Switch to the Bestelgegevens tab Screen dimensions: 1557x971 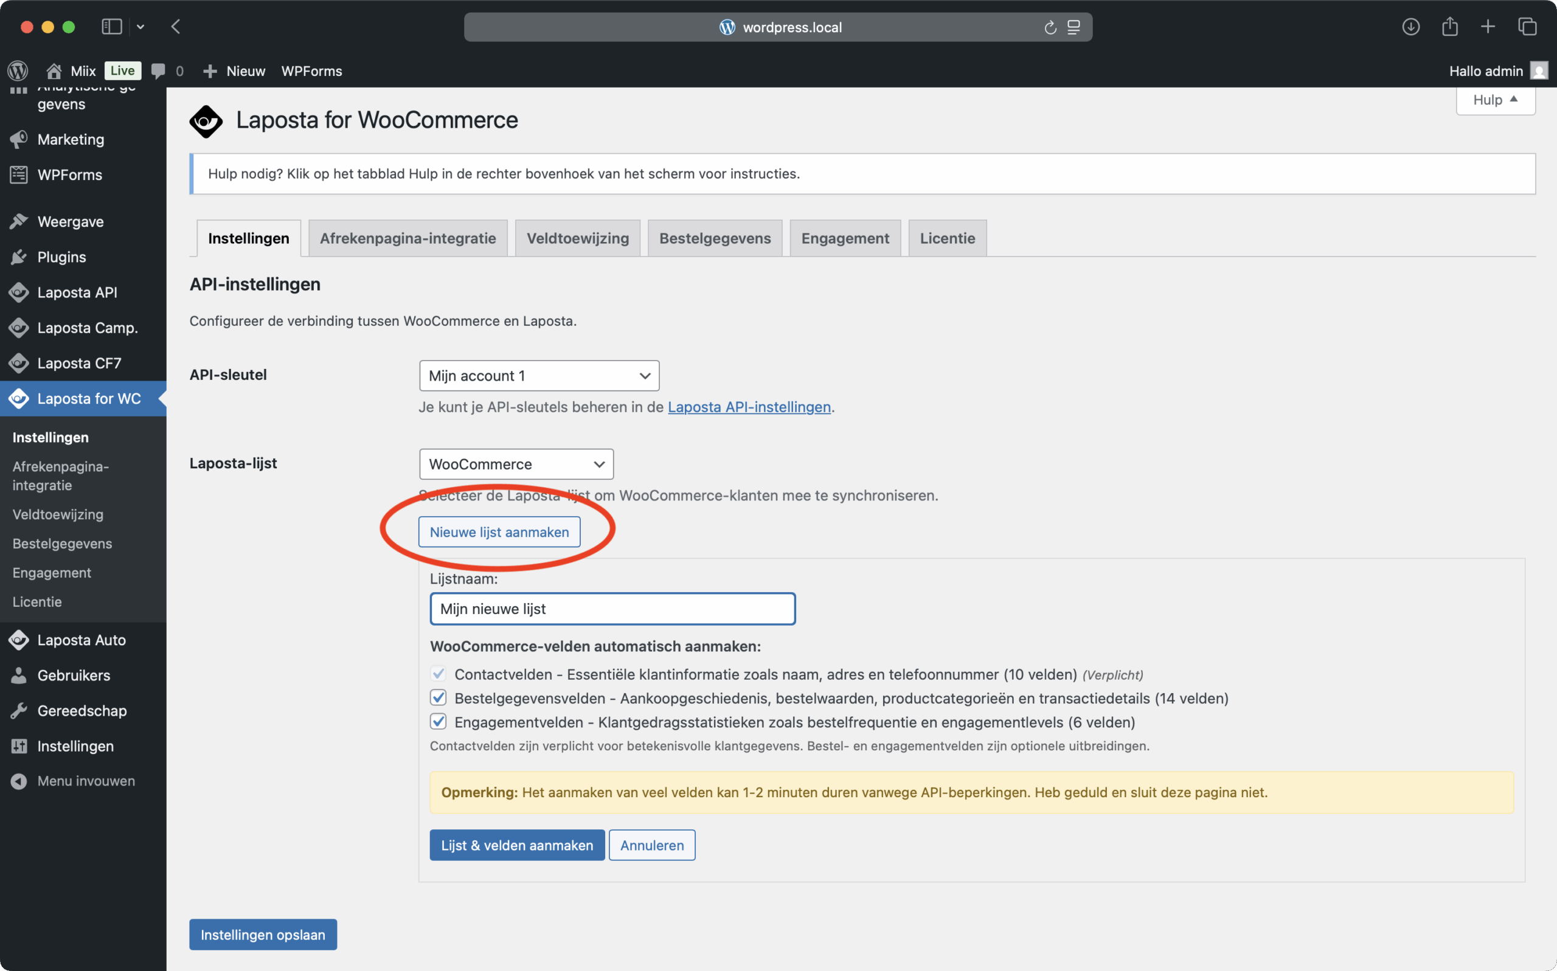[x=715, y=238]
